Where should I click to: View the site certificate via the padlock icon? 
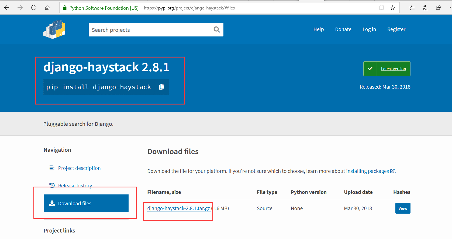(65, 8)
